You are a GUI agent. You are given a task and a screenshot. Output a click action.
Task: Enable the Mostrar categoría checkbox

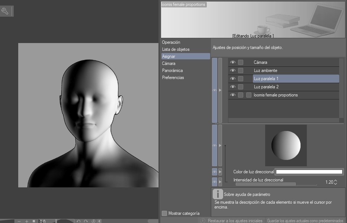pyautogui.click(x=164, y=213)
